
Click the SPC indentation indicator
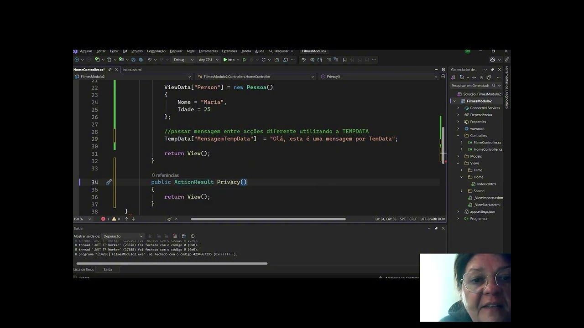(403, 219)
